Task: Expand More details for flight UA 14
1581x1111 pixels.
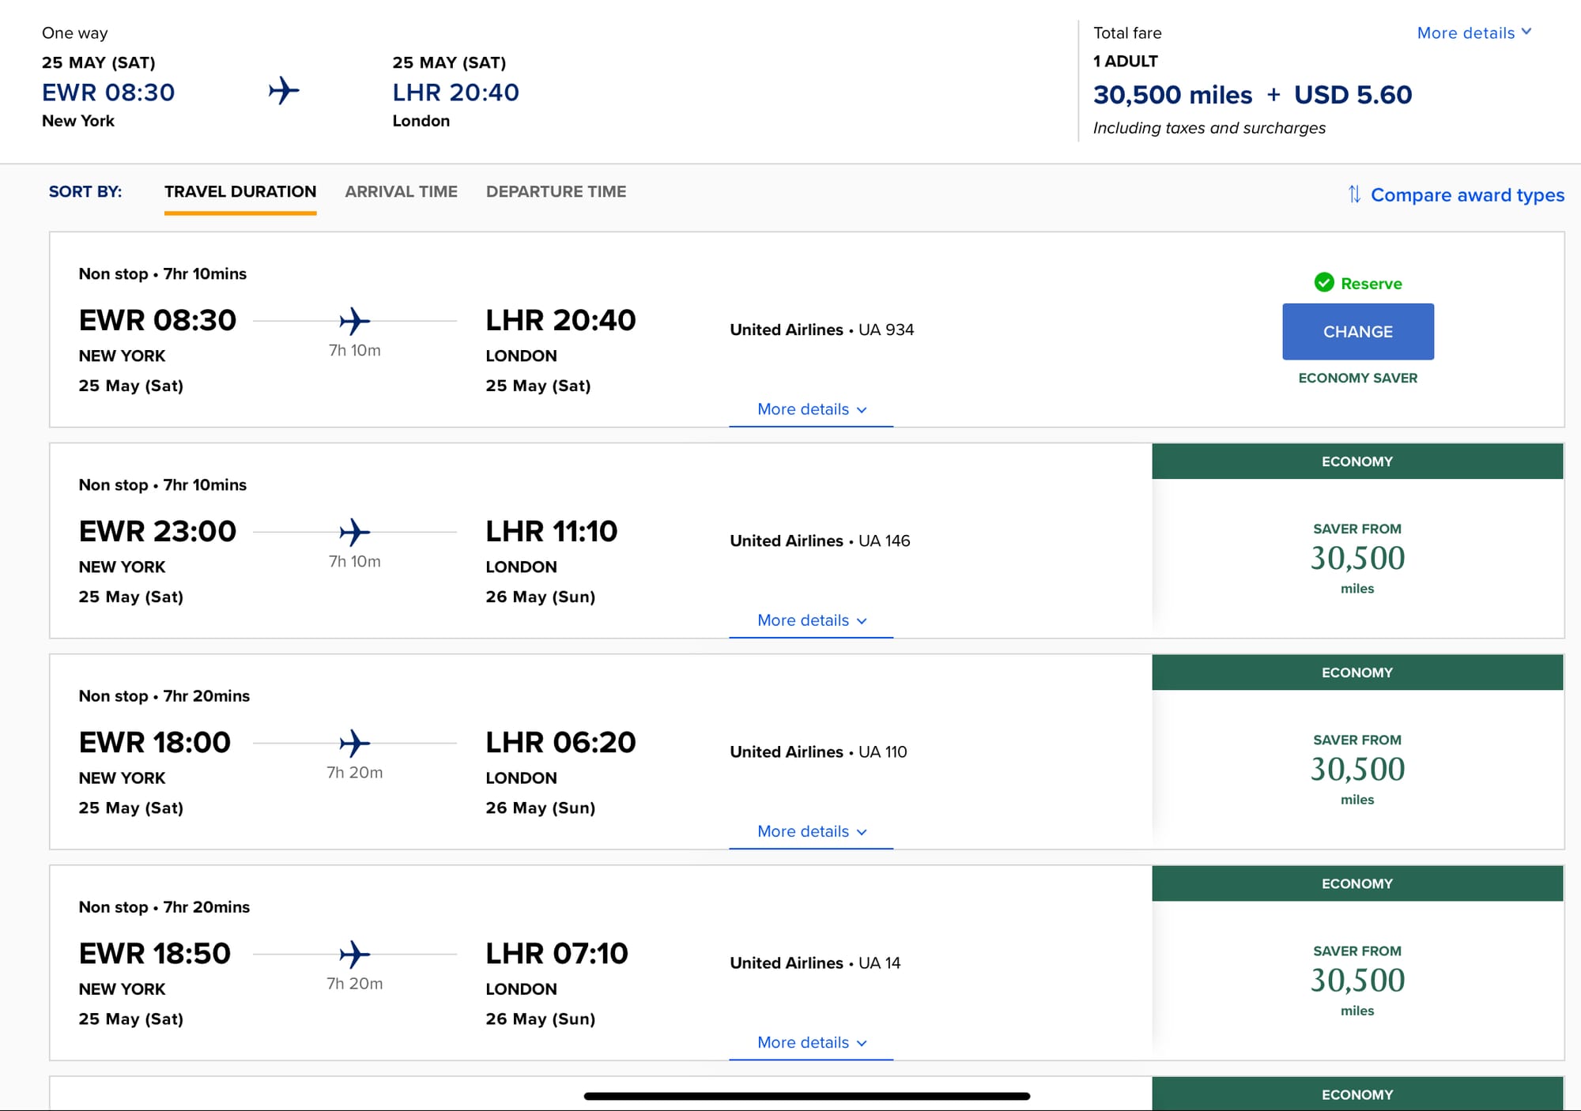Action: [811, 1042]
